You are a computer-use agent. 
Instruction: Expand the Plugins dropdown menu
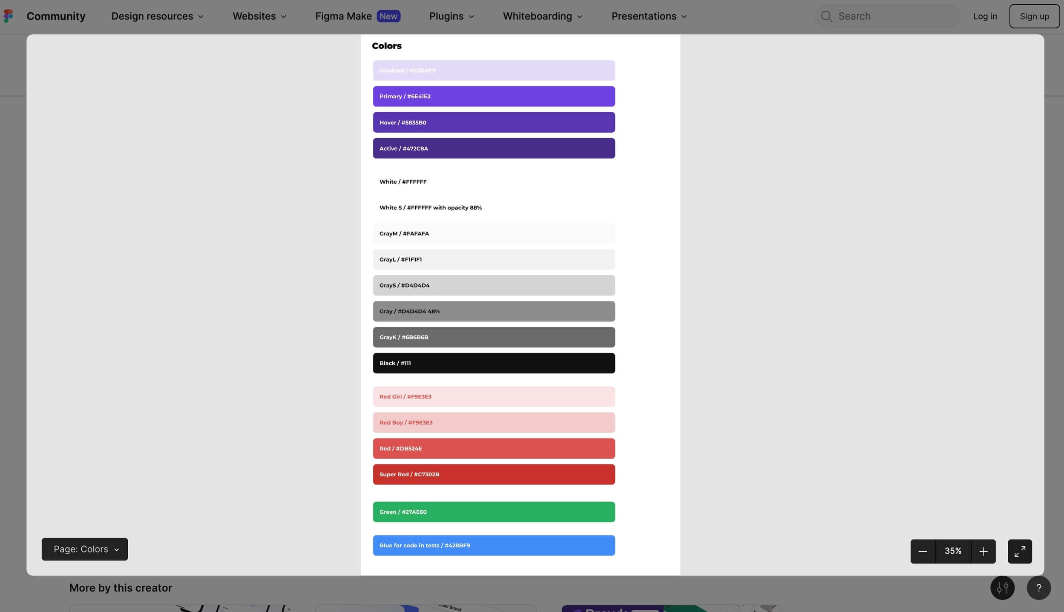pos(451,16)
